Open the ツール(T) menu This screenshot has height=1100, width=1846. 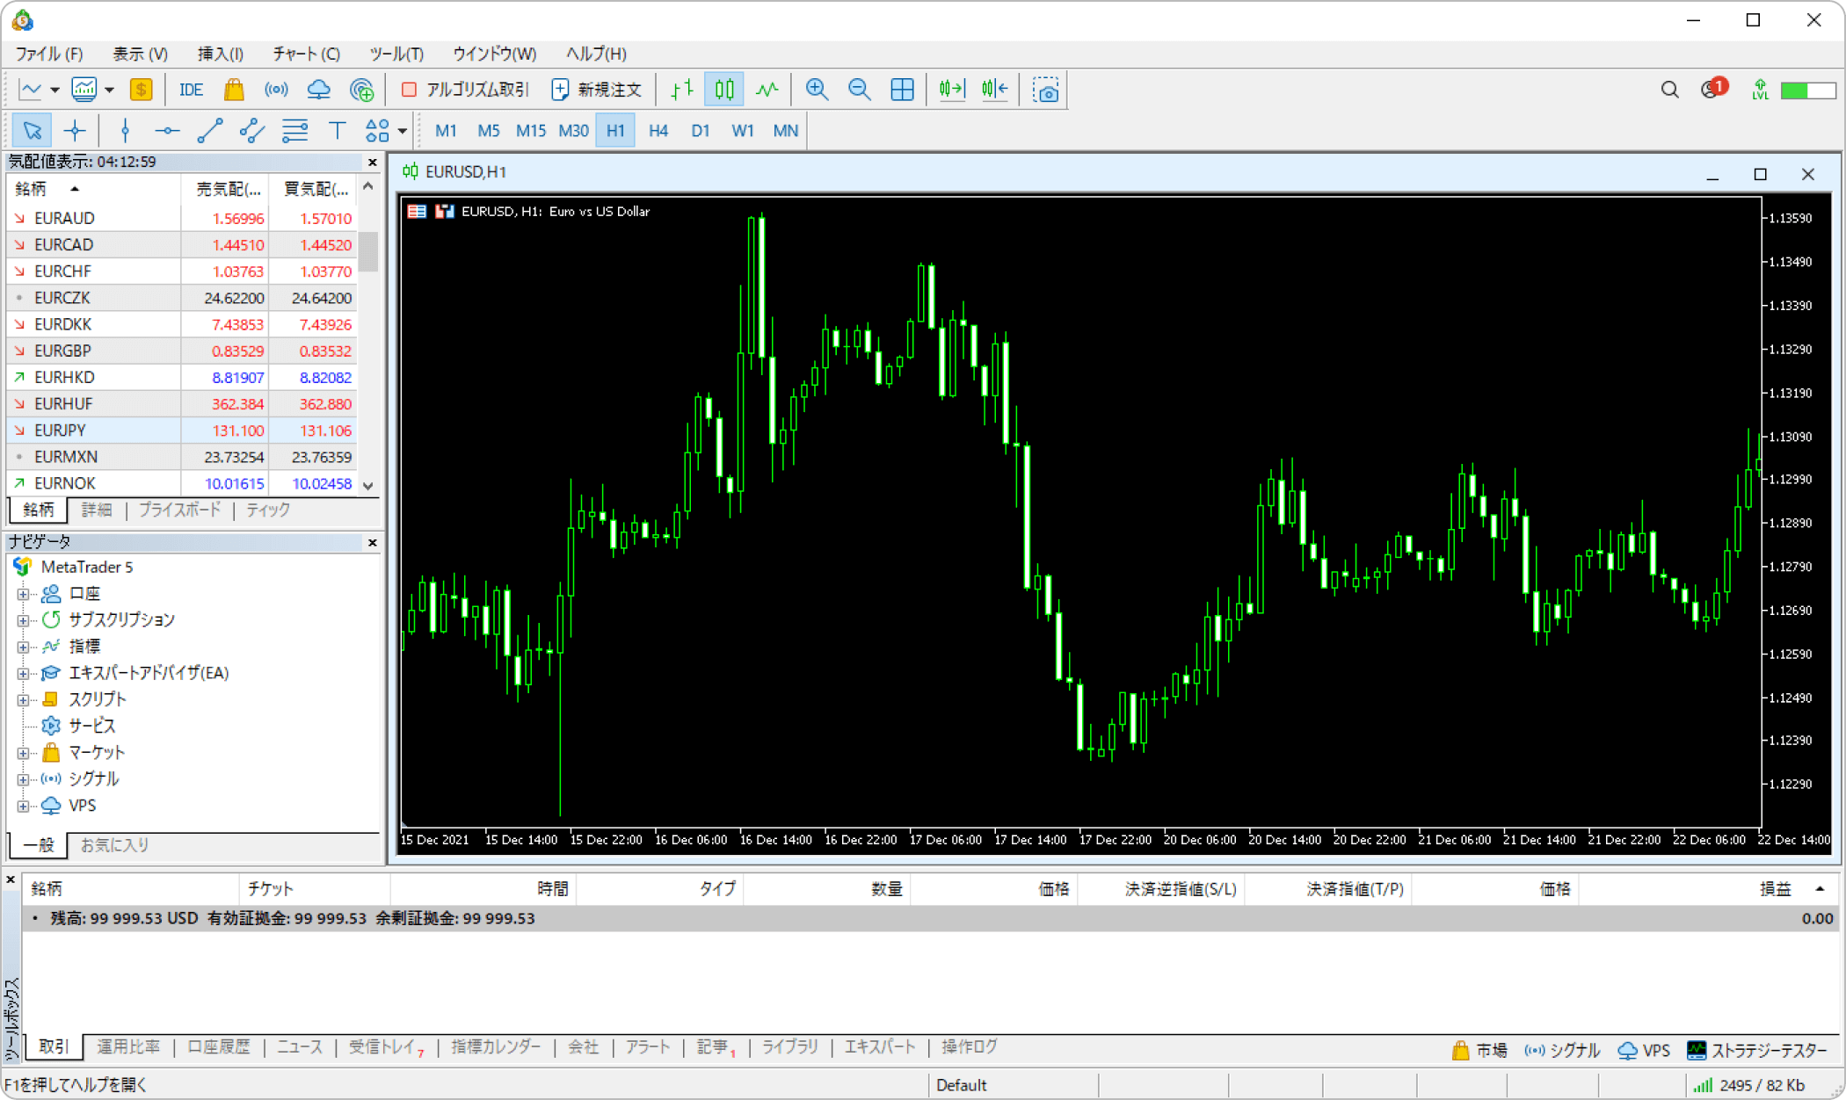(x=396, y=54)
